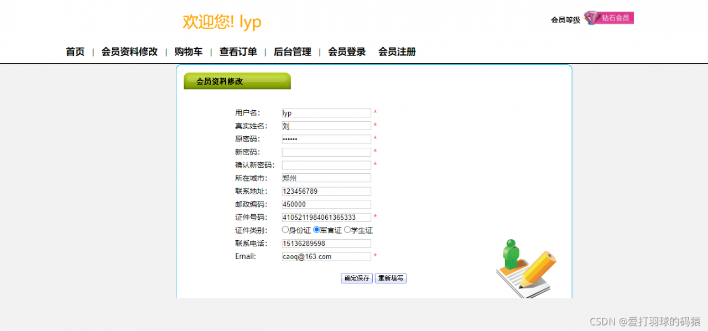Open 首页 from the navigation menu

pyautogui.click(x=75, y=51)
